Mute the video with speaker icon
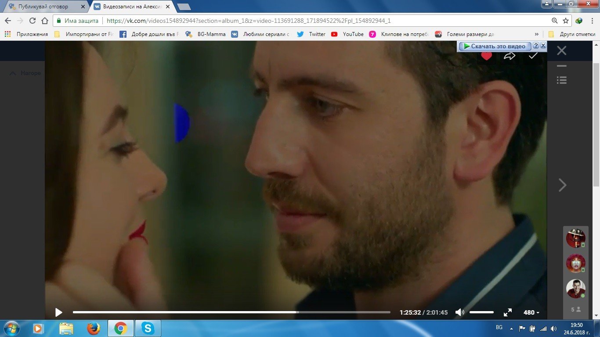The height and width of the screenshot is (337, 600). 459,312
